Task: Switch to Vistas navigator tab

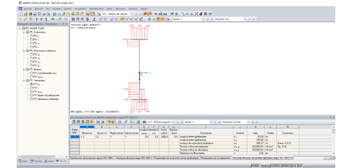Action: click(49, 161)
